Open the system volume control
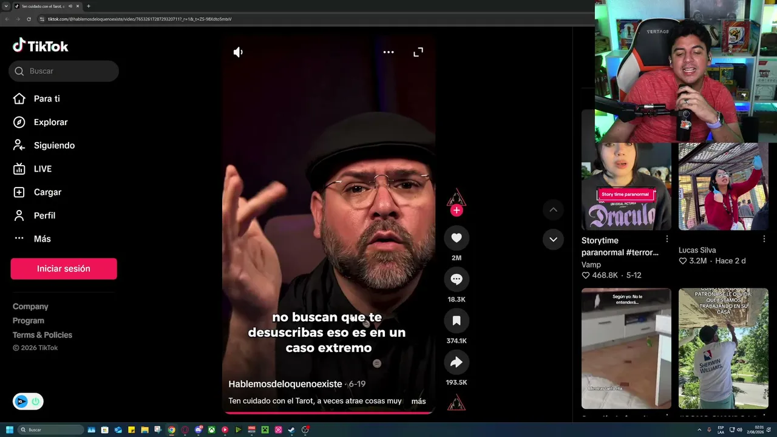777x437 pixels. pos(739,430)
